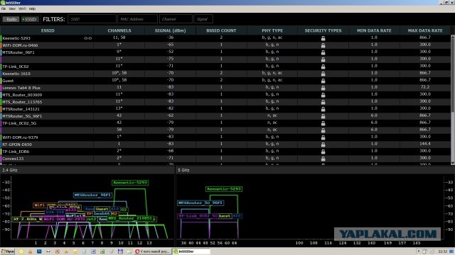Open the File menu
Viewport: 455px width, 255px height.
4,8
